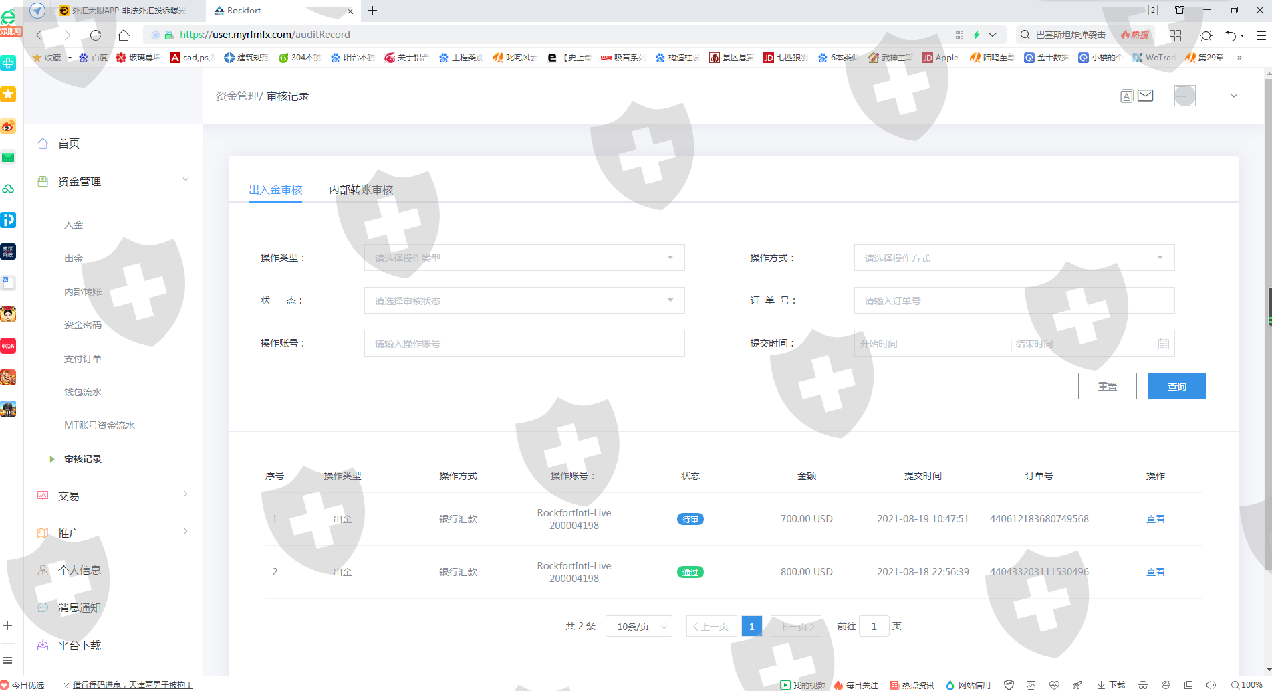Click the 订单号 input field
This screenshot has height=691, width=1272.
pyautogui.click(x=1014, y=300)
